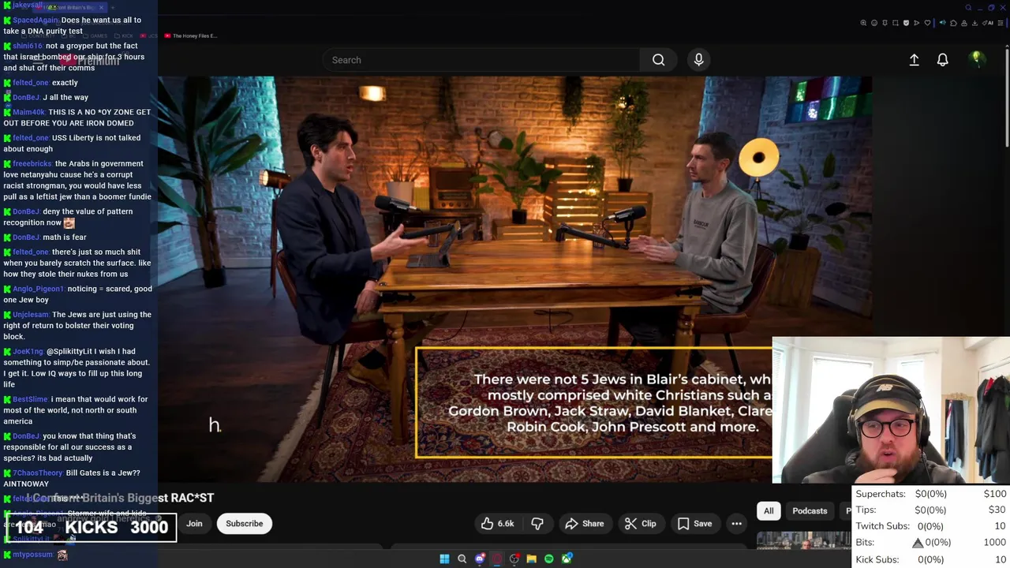Like the video with 6.6k likes

pos(497,524)
